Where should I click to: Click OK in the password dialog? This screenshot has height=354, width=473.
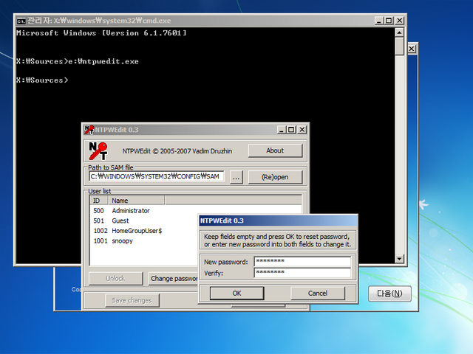tap(236, 294)
